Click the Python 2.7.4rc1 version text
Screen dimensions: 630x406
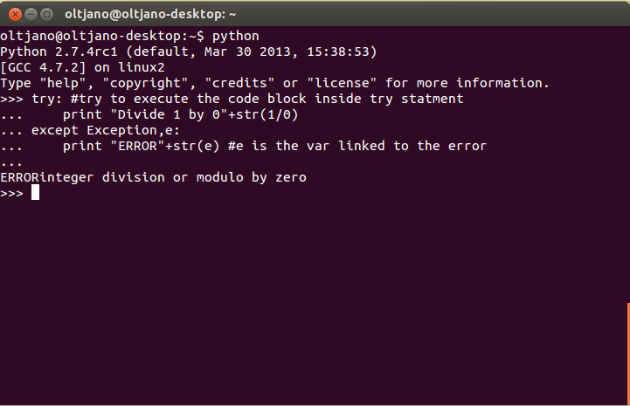pos(59,52)
